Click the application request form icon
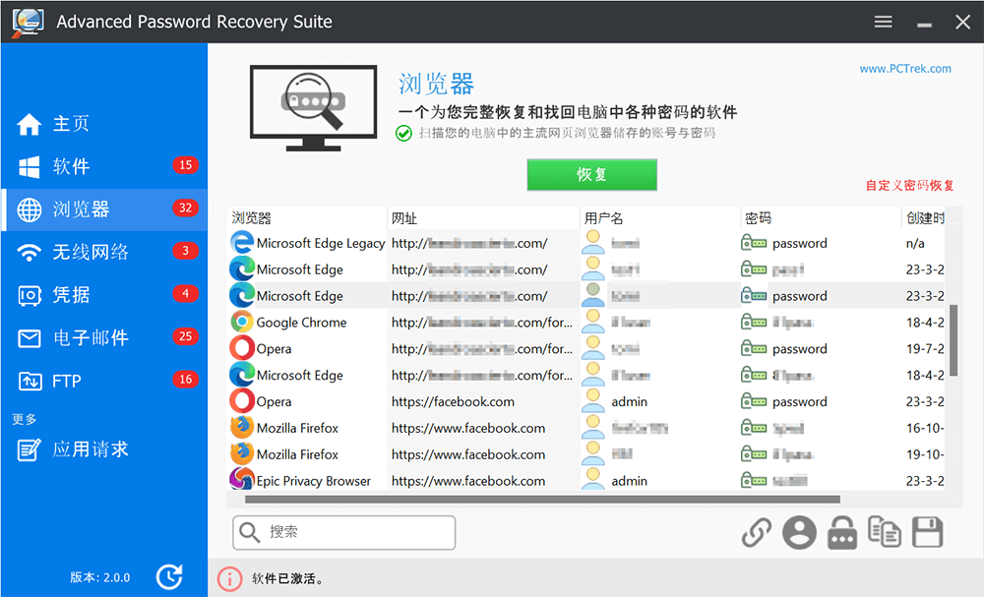Viewport: 984px width, 597px height. [29, 450]
